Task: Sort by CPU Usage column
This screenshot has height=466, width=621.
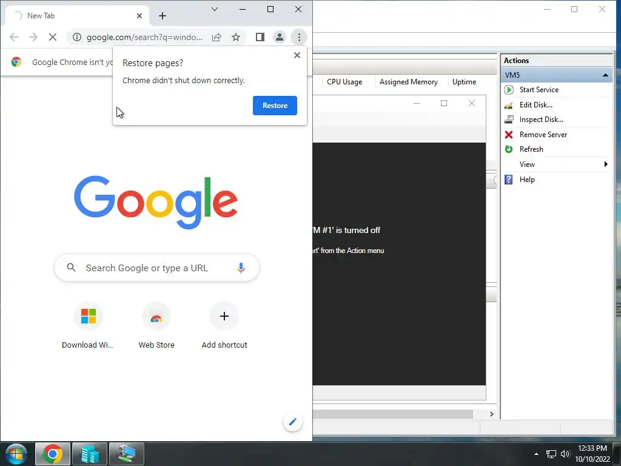Action: pyautogui.click(x=344, y=82)
